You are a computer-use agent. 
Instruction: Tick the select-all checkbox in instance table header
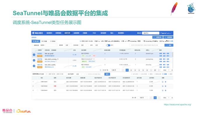pyautogui.click(x=38, y=78)
